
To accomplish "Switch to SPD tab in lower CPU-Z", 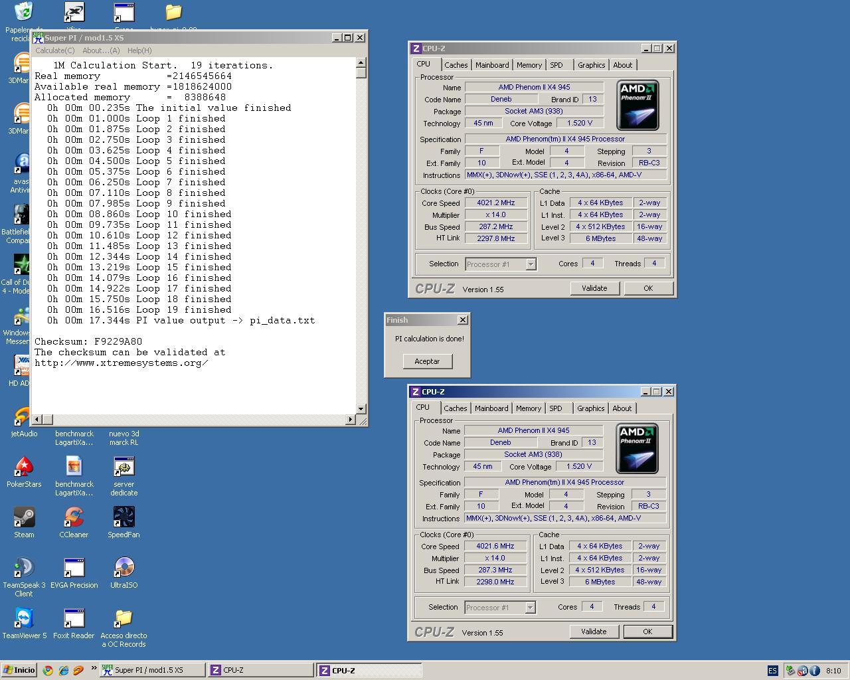I will (x=556, y=408).
